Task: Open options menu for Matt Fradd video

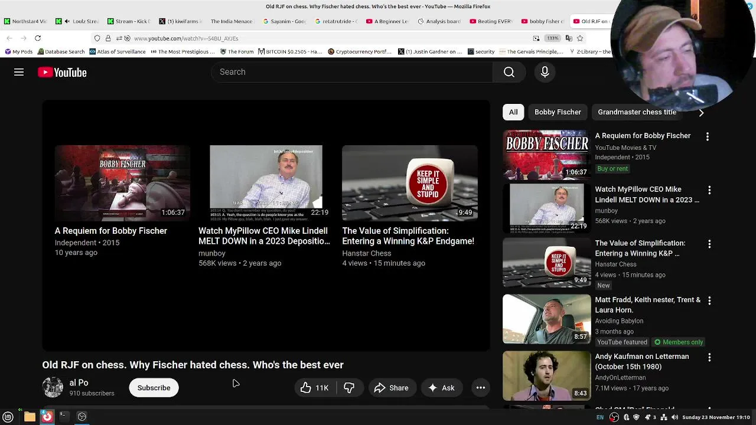Action: click(x=709, y=300)
